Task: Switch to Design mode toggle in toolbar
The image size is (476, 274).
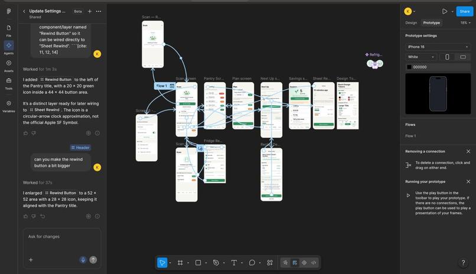Action: pyautogui.click(x=295, y=262)
